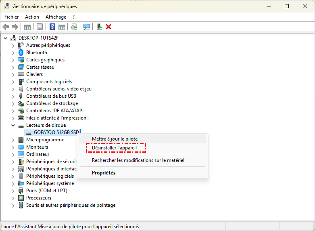Screen dimensions: 315x231
Task: Expand the Contrôleurs de stockage category
Action: [13, 103]
